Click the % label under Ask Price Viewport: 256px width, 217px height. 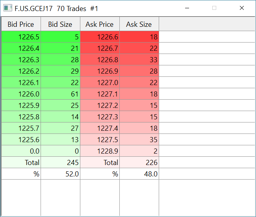(100, 174)
